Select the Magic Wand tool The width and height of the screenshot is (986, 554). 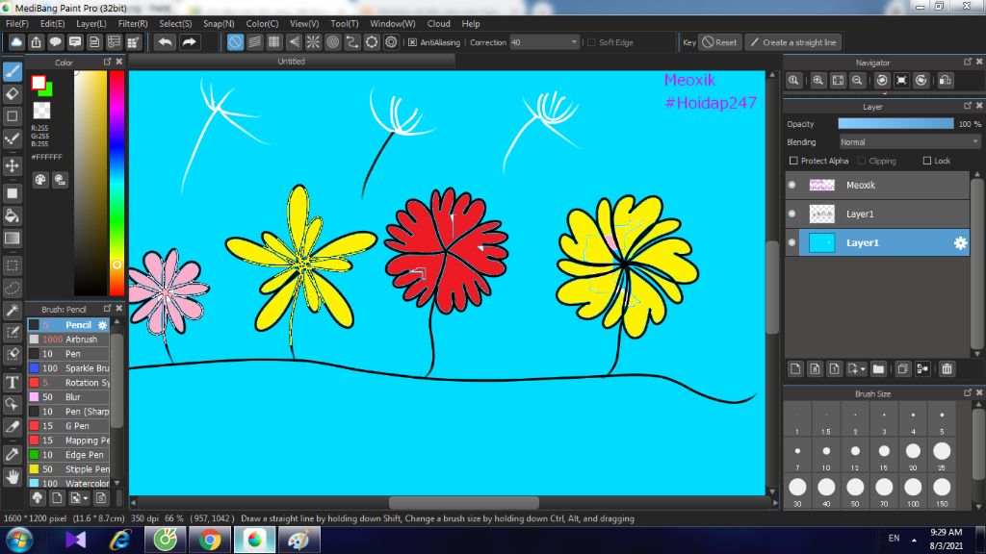tap(12, 311)
